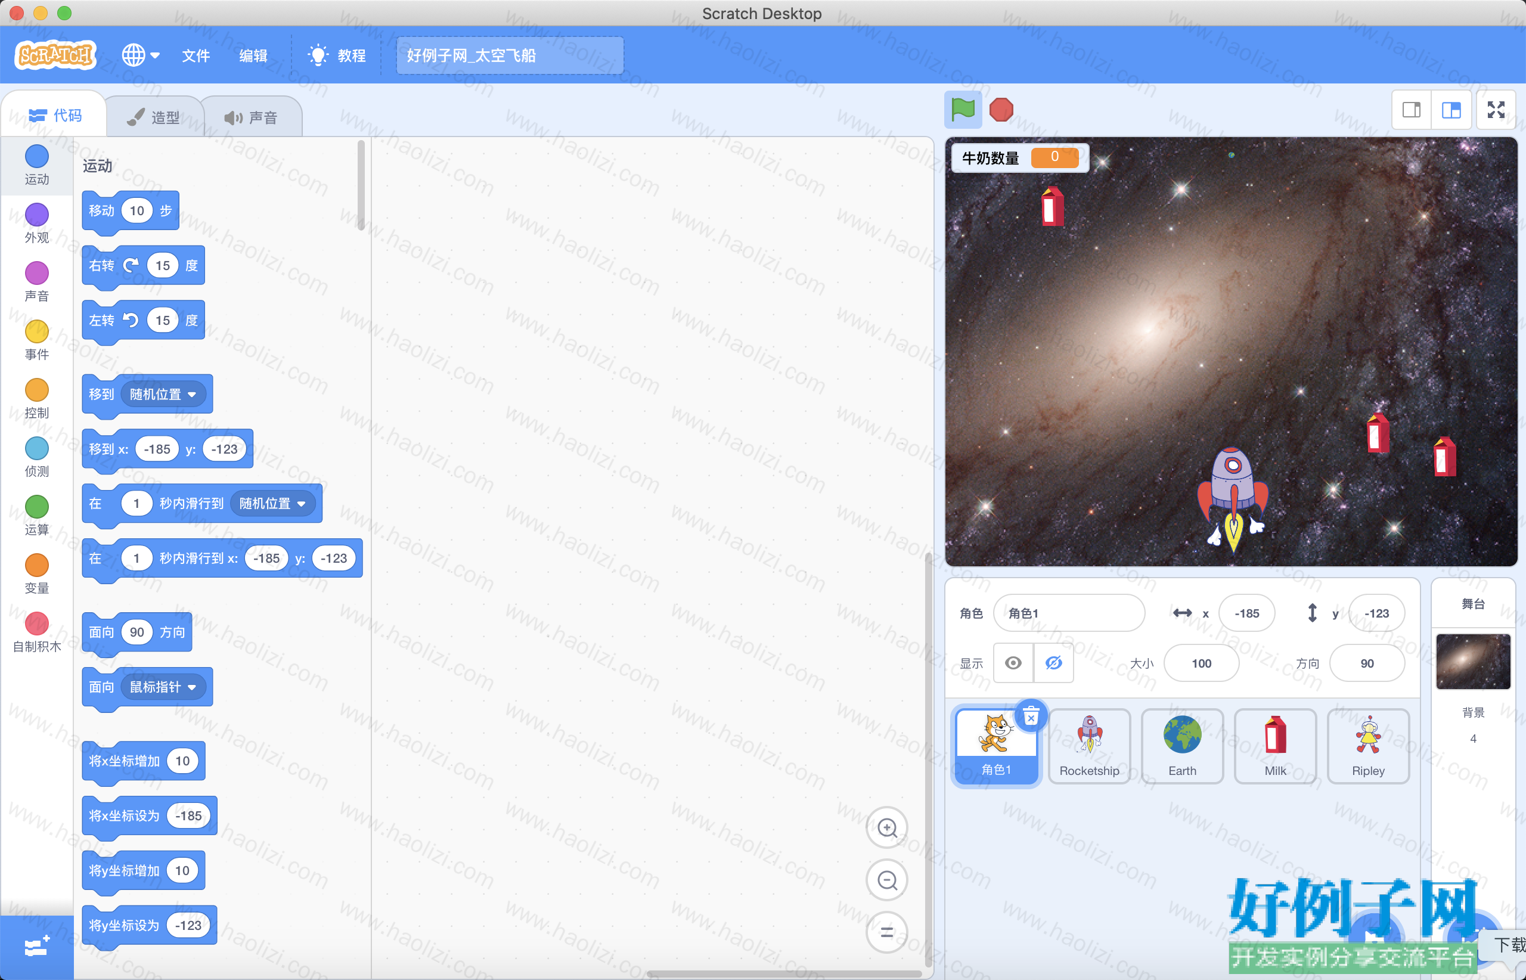
Task: Open the language globe dropdown
Action: 141,55
